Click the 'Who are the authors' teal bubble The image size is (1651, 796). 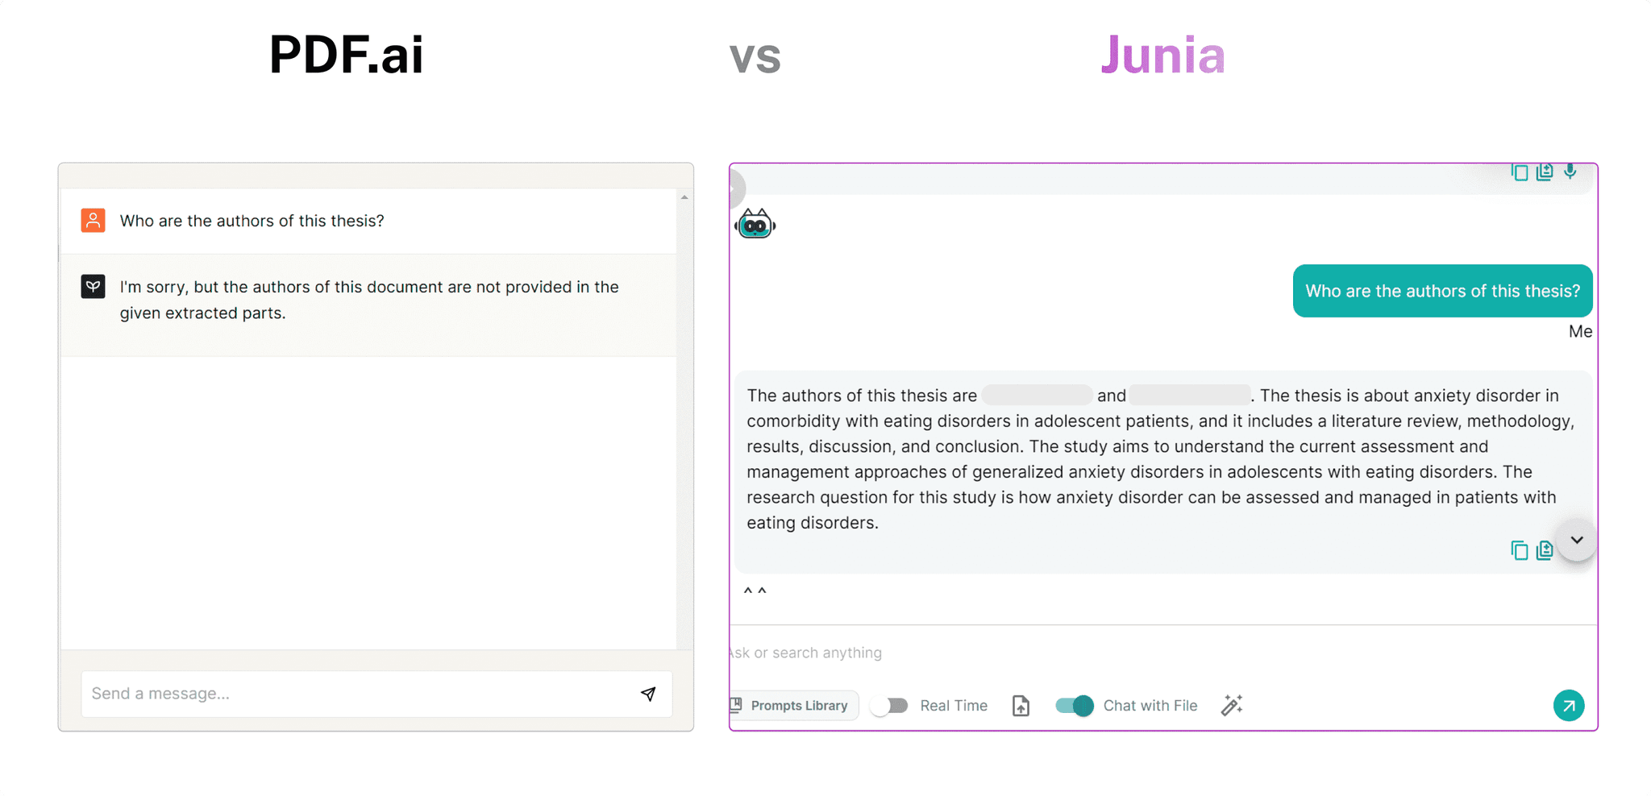pyautogui.click(x=1442, y=291)
